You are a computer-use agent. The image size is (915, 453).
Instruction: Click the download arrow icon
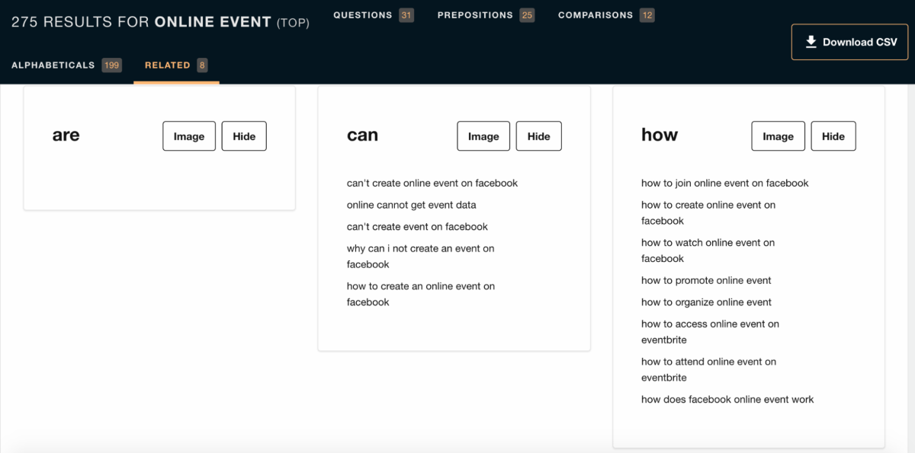[811, 42]
